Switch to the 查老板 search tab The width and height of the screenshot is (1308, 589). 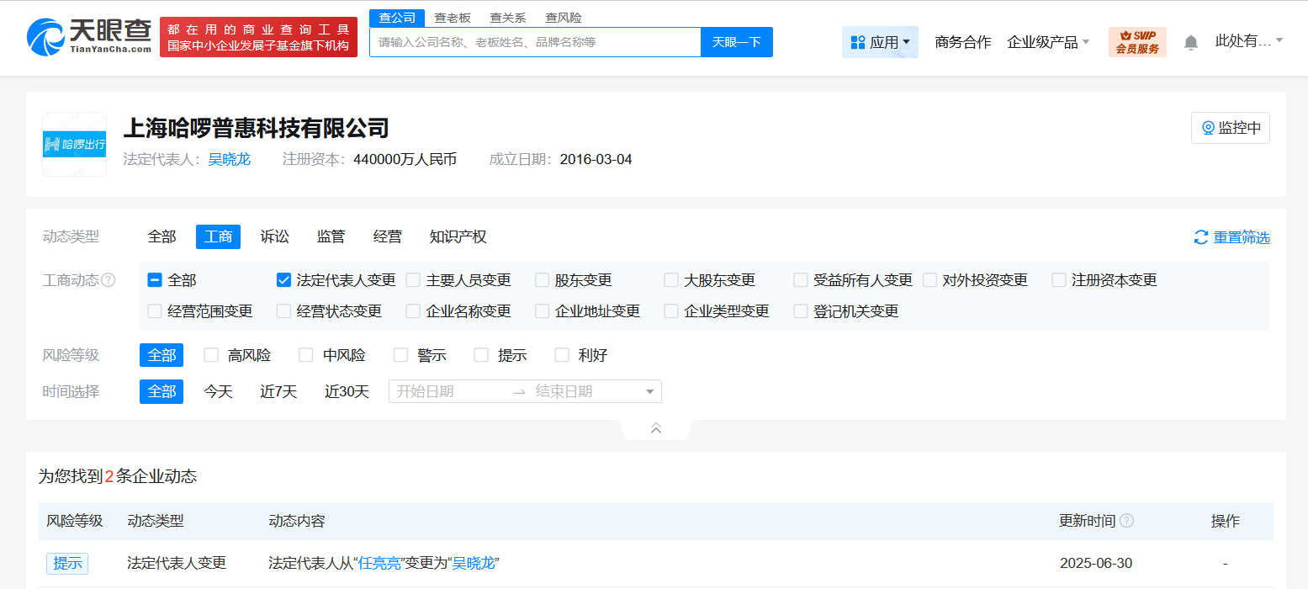coord(453,18)
